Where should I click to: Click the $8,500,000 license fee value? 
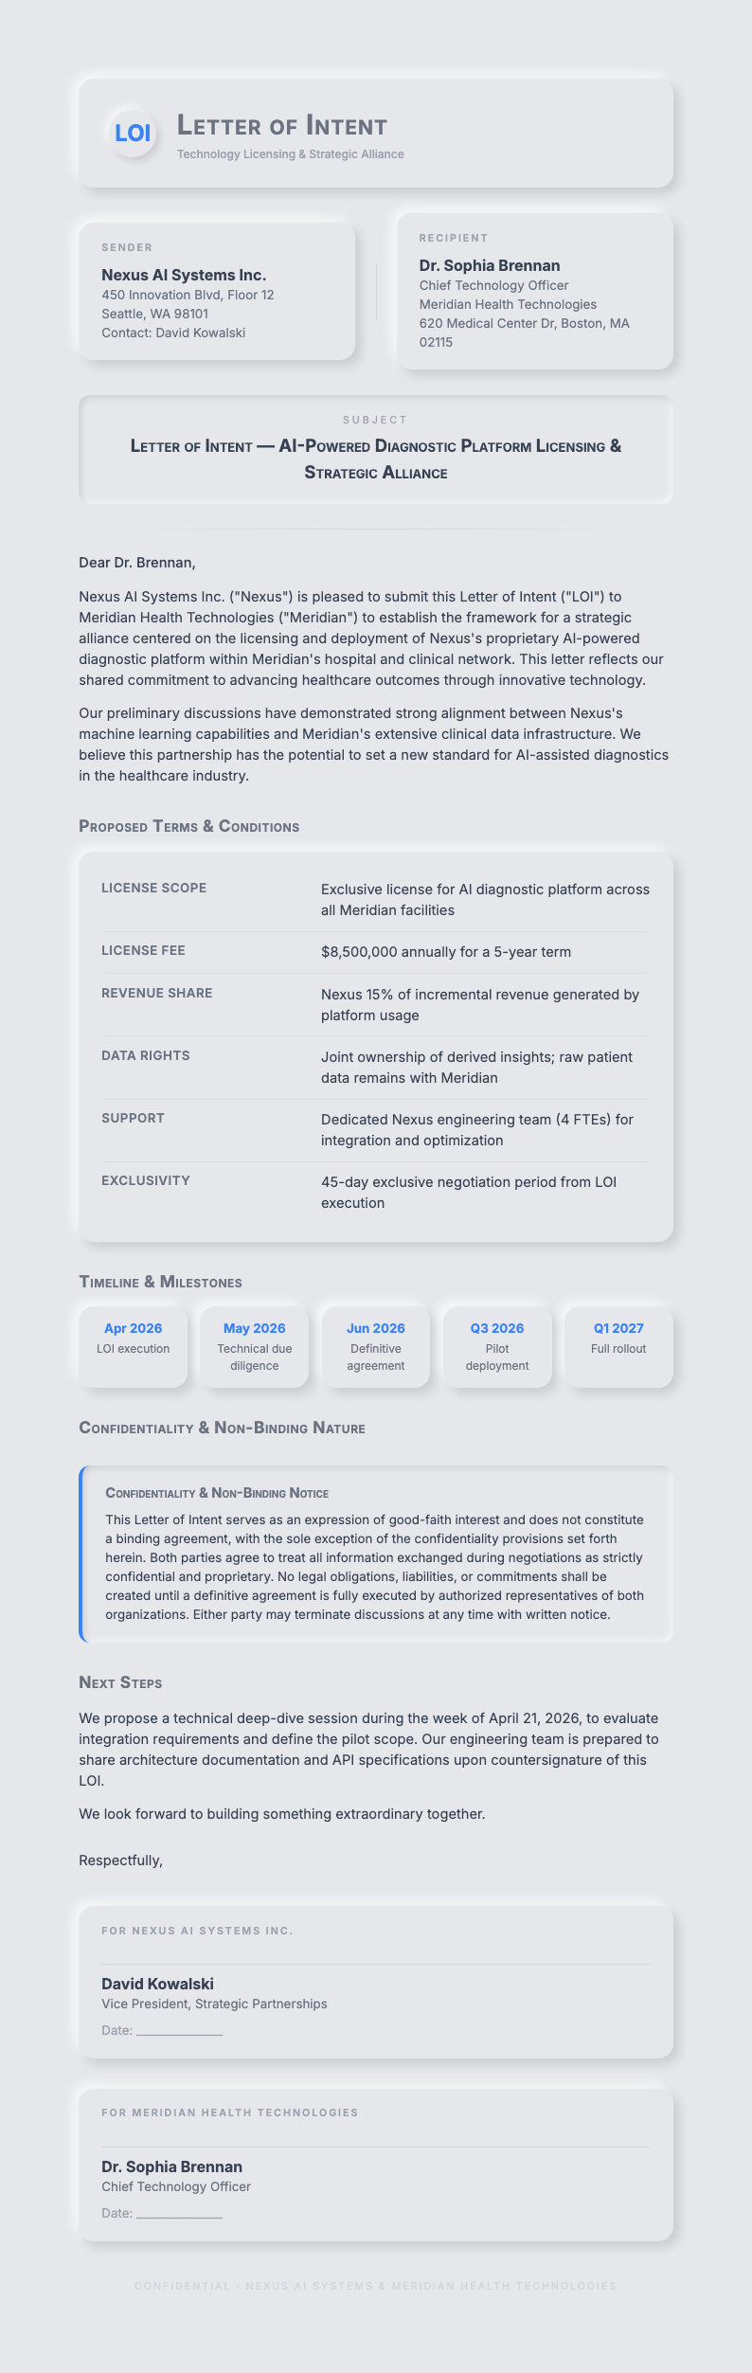point(445,952)
